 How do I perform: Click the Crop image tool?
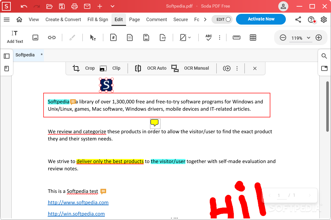point(84,68)
